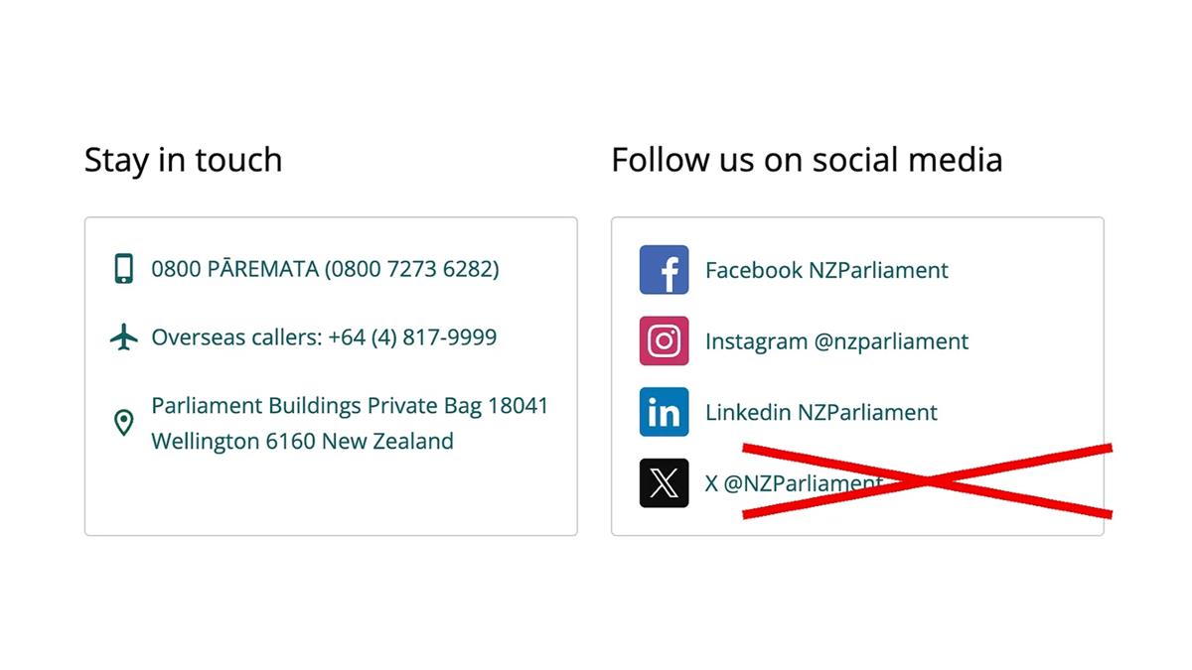Open the Instagram @nzparliament link
Screen dimensions: 1192x670
(836, 341)
